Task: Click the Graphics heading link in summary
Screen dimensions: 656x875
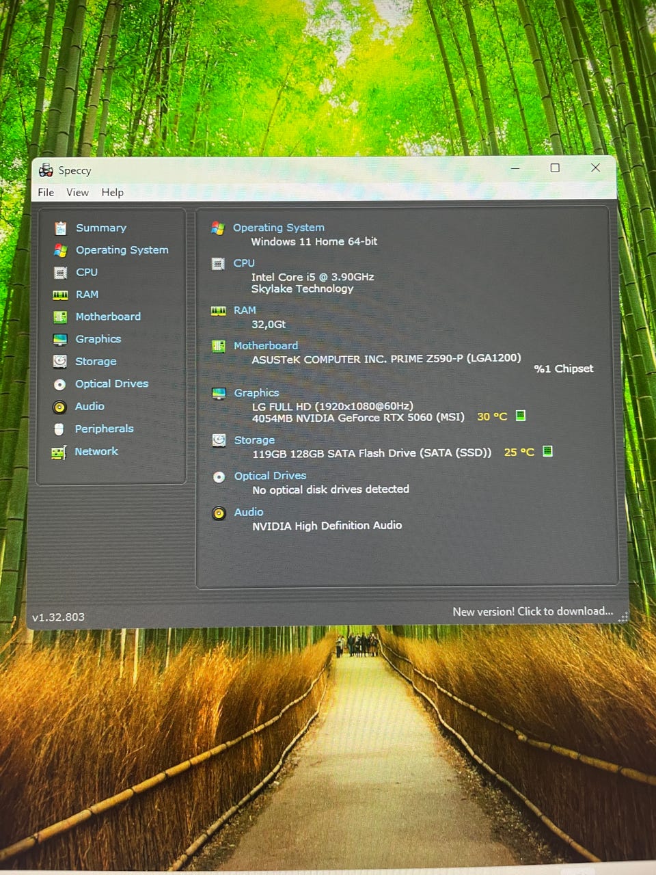Action: [x=256, y=393]
